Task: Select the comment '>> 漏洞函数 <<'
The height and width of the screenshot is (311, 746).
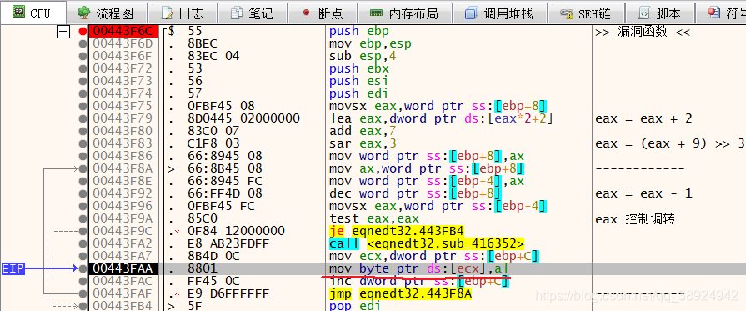Action: pyautogui.click(x=643, y=32)
